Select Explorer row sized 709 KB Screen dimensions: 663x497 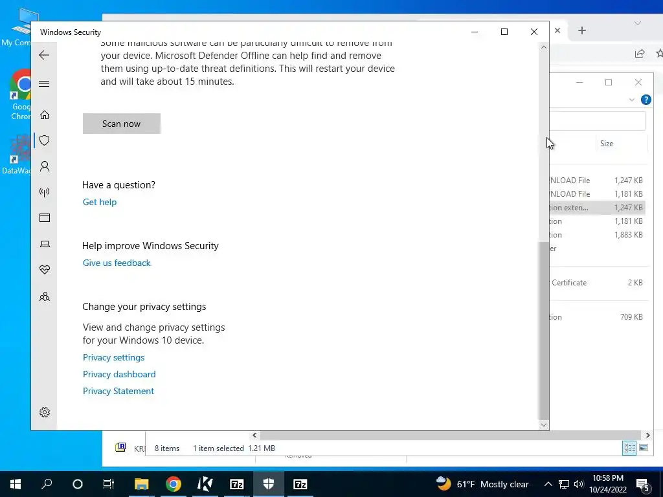597,317
